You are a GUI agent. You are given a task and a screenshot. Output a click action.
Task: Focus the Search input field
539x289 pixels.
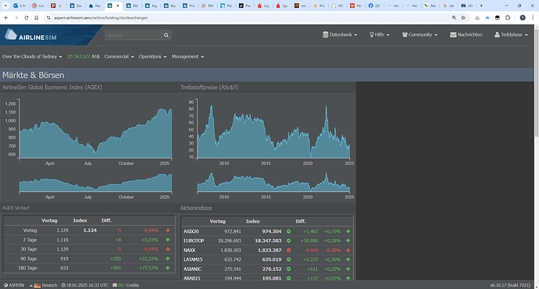[x=133, y=35]
